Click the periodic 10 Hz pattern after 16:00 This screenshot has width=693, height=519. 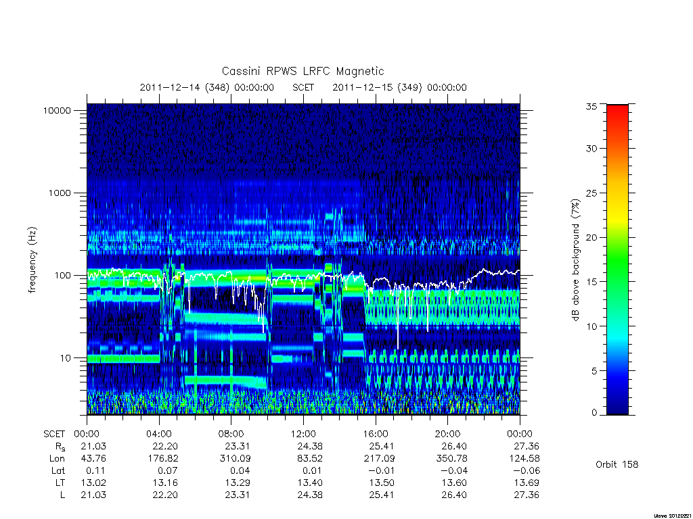[x=444, y=356]
